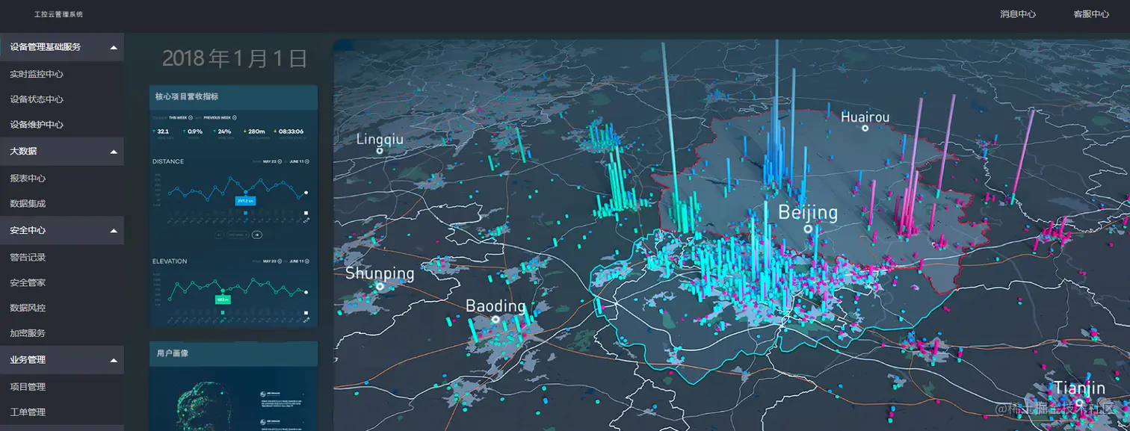Collapse the 业务管理 section arrow
Viewport: 1130px width, 431px height.
click(x=114, y=360)
